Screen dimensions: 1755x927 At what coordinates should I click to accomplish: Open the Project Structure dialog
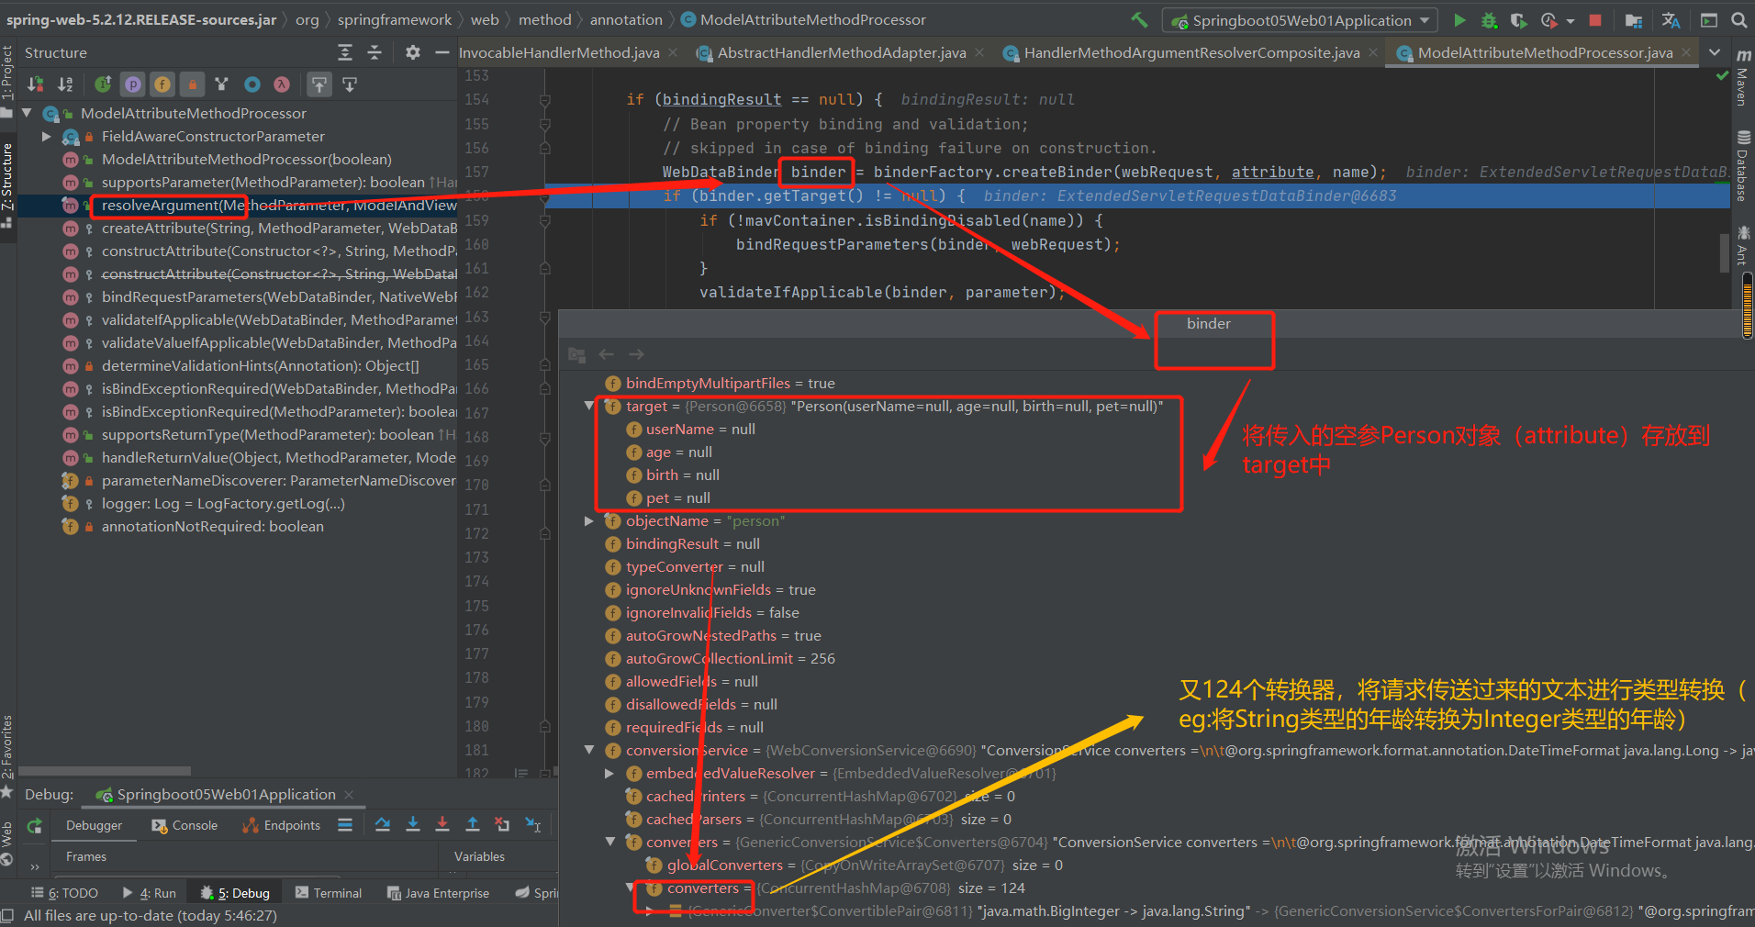coord(1634,20)
